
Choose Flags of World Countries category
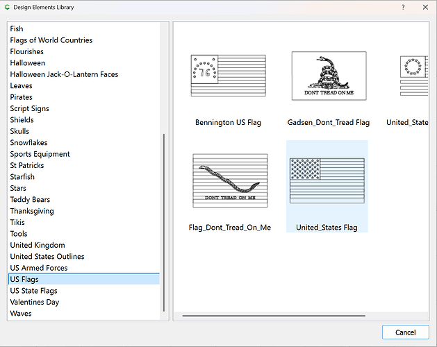[x=51, y=40]
